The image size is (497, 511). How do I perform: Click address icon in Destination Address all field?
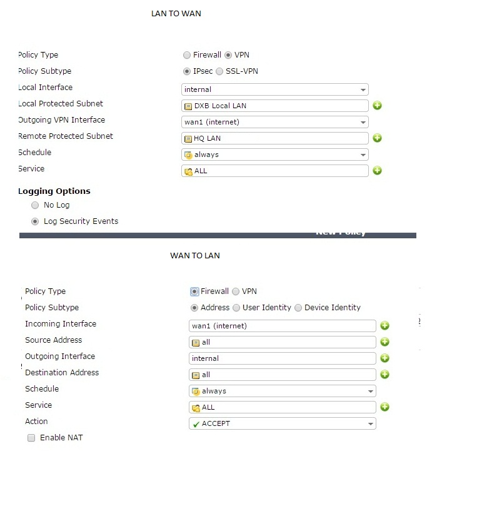pyautogui.click(x=196, y=375)
